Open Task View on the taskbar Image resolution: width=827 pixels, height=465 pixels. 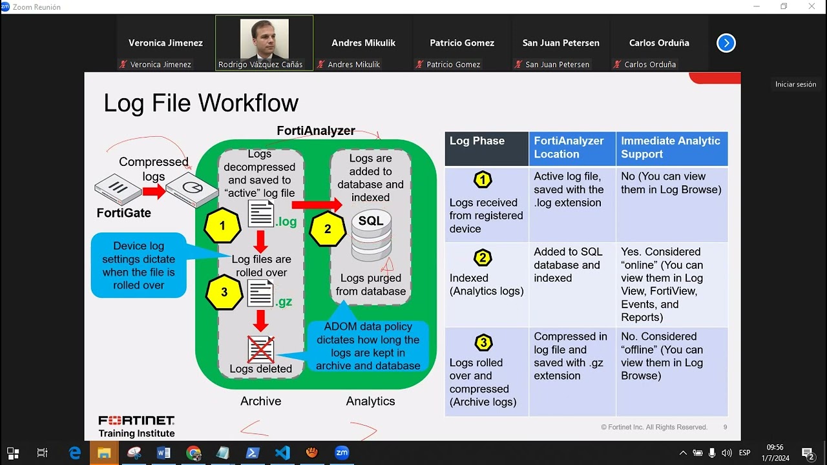coord(43,453)
